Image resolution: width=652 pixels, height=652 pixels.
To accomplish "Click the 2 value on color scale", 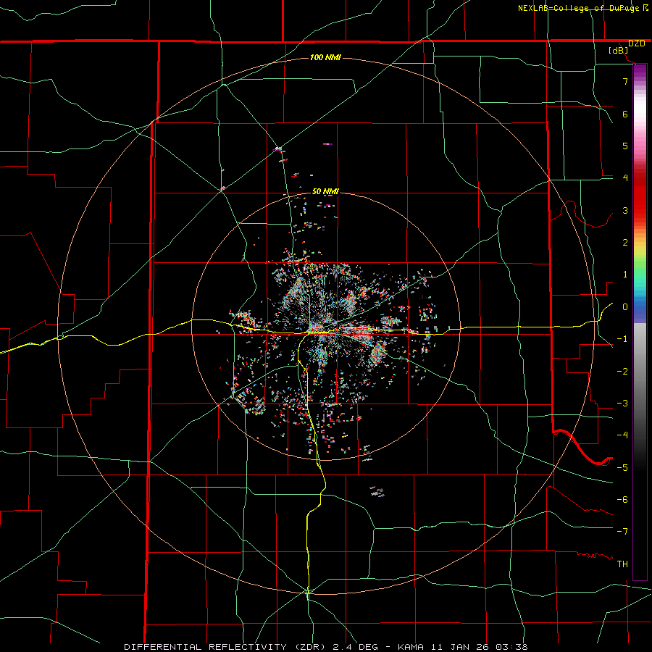I will (625, 243).
